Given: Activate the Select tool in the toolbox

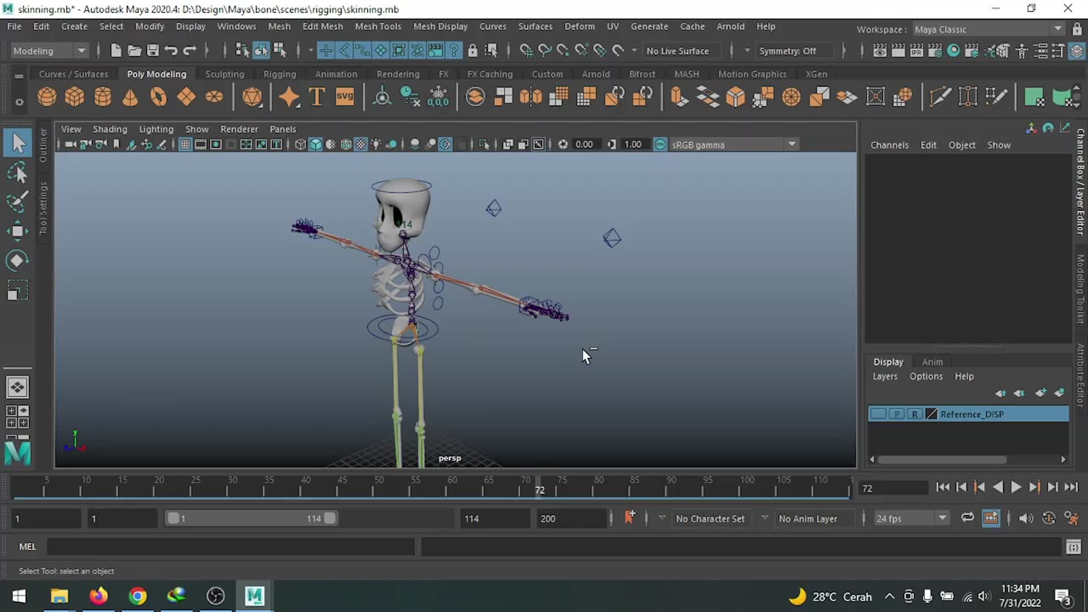Looking at the screenshot, I should pos(18,143).
